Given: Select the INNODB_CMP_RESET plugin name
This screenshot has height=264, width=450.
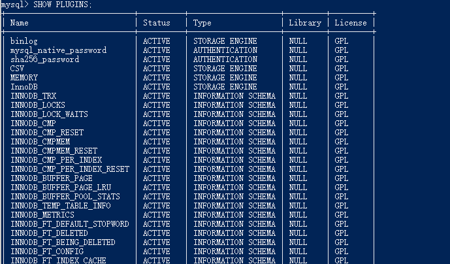Looking at the screenshot, I should 47,133.
